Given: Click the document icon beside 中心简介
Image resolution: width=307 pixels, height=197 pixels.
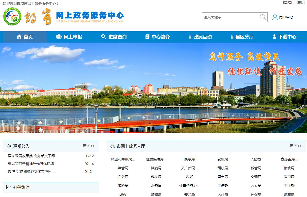Looking at the screenshot, I should click(147, 37).
